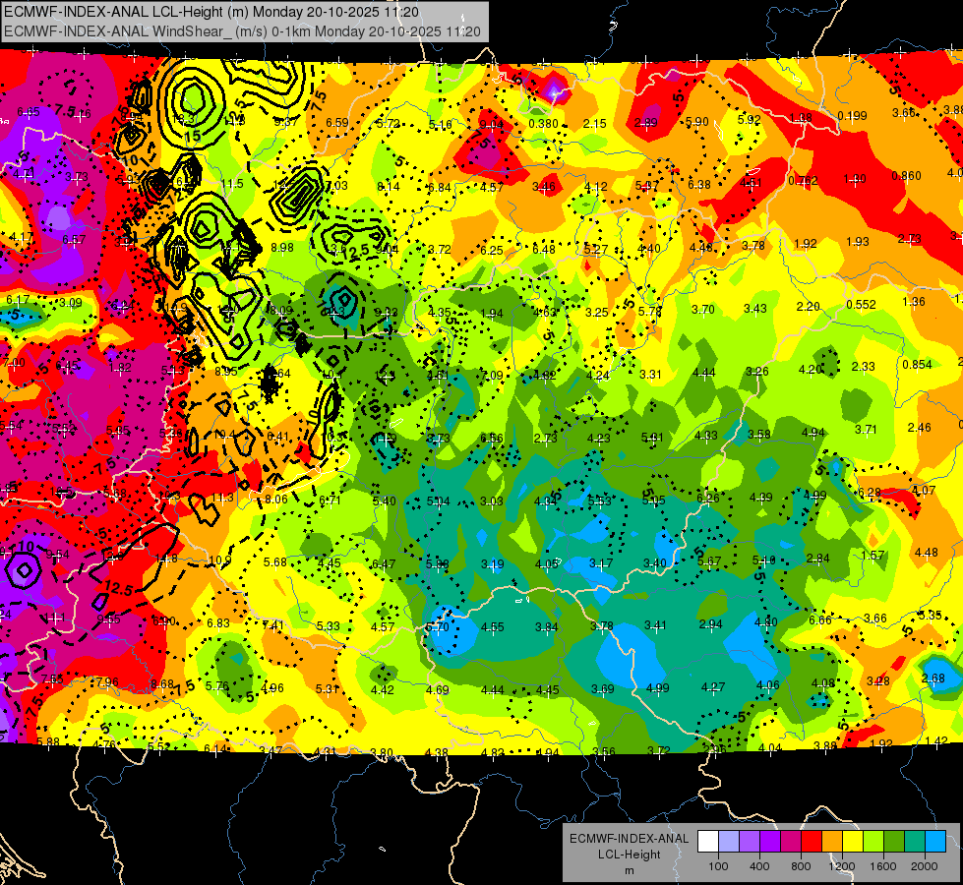Screen dimensions: 963x885
Task: Click the shear value 4.27
Action: [713, 687]
